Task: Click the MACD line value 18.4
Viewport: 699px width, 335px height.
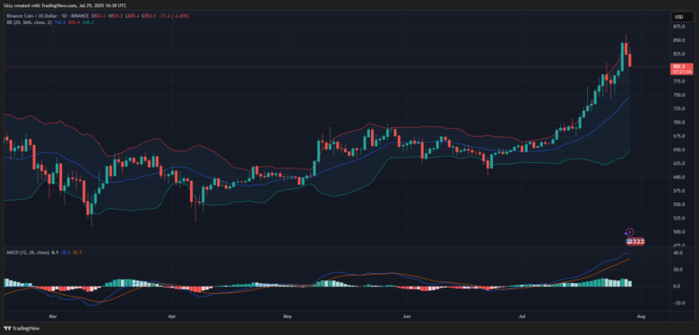Action: click(65, 253)
